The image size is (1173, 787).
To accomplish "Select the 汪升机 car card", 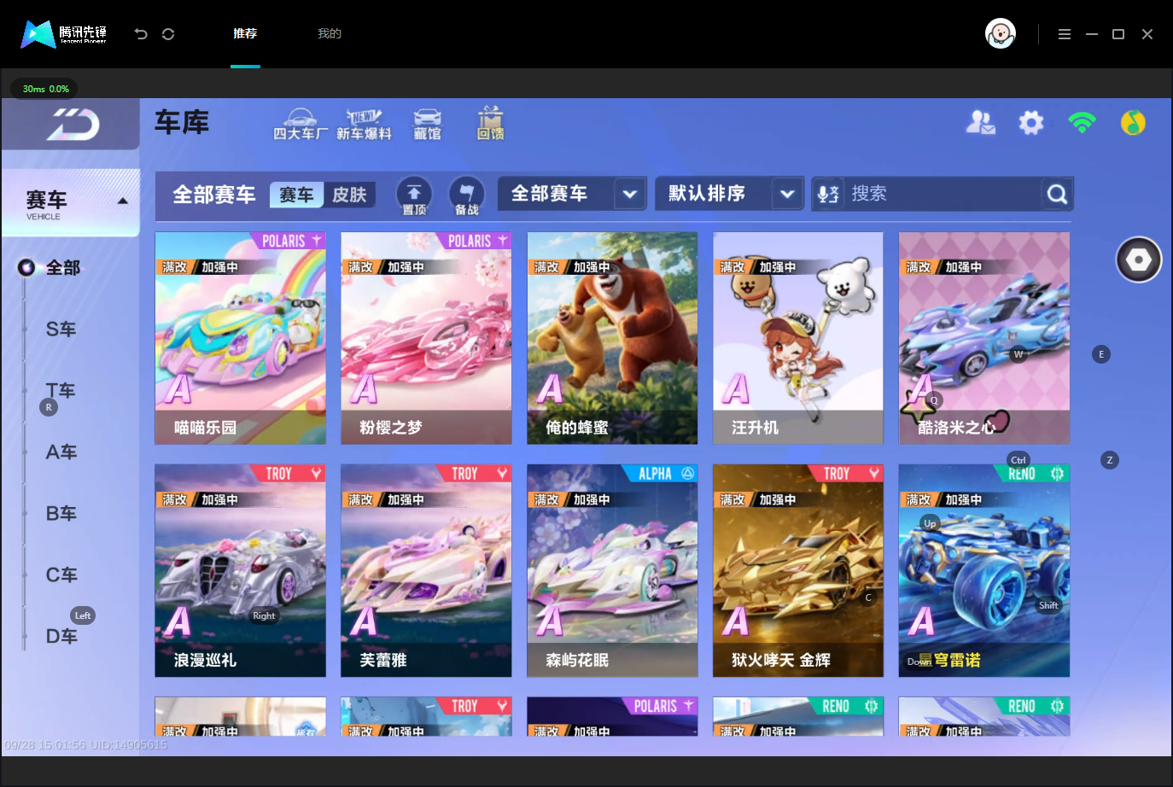I will pos(798,338).
